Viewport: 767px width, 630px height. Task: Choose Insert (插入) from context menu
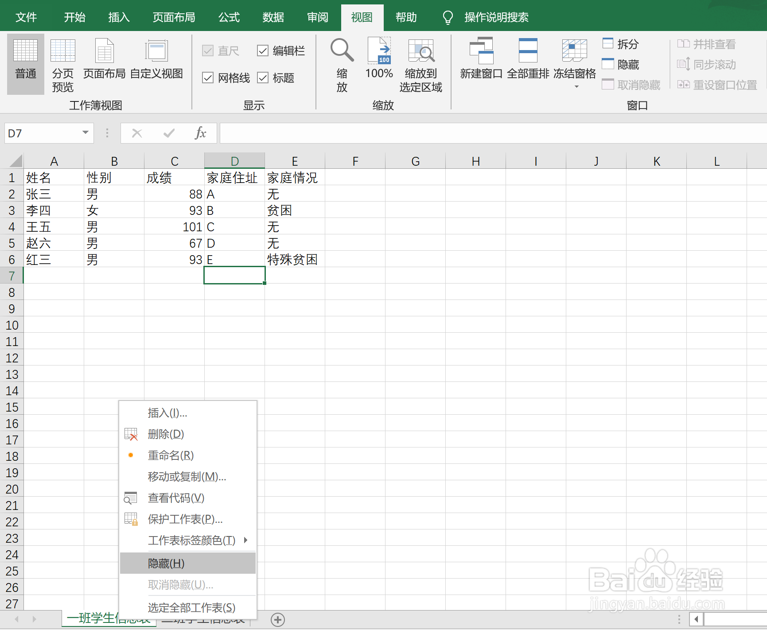tap(188, 412)
